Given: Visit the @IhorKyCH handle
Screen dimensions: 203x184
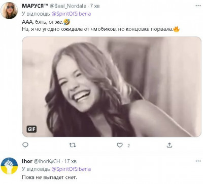Looking at the screenshot, I should tap(47, 161).
